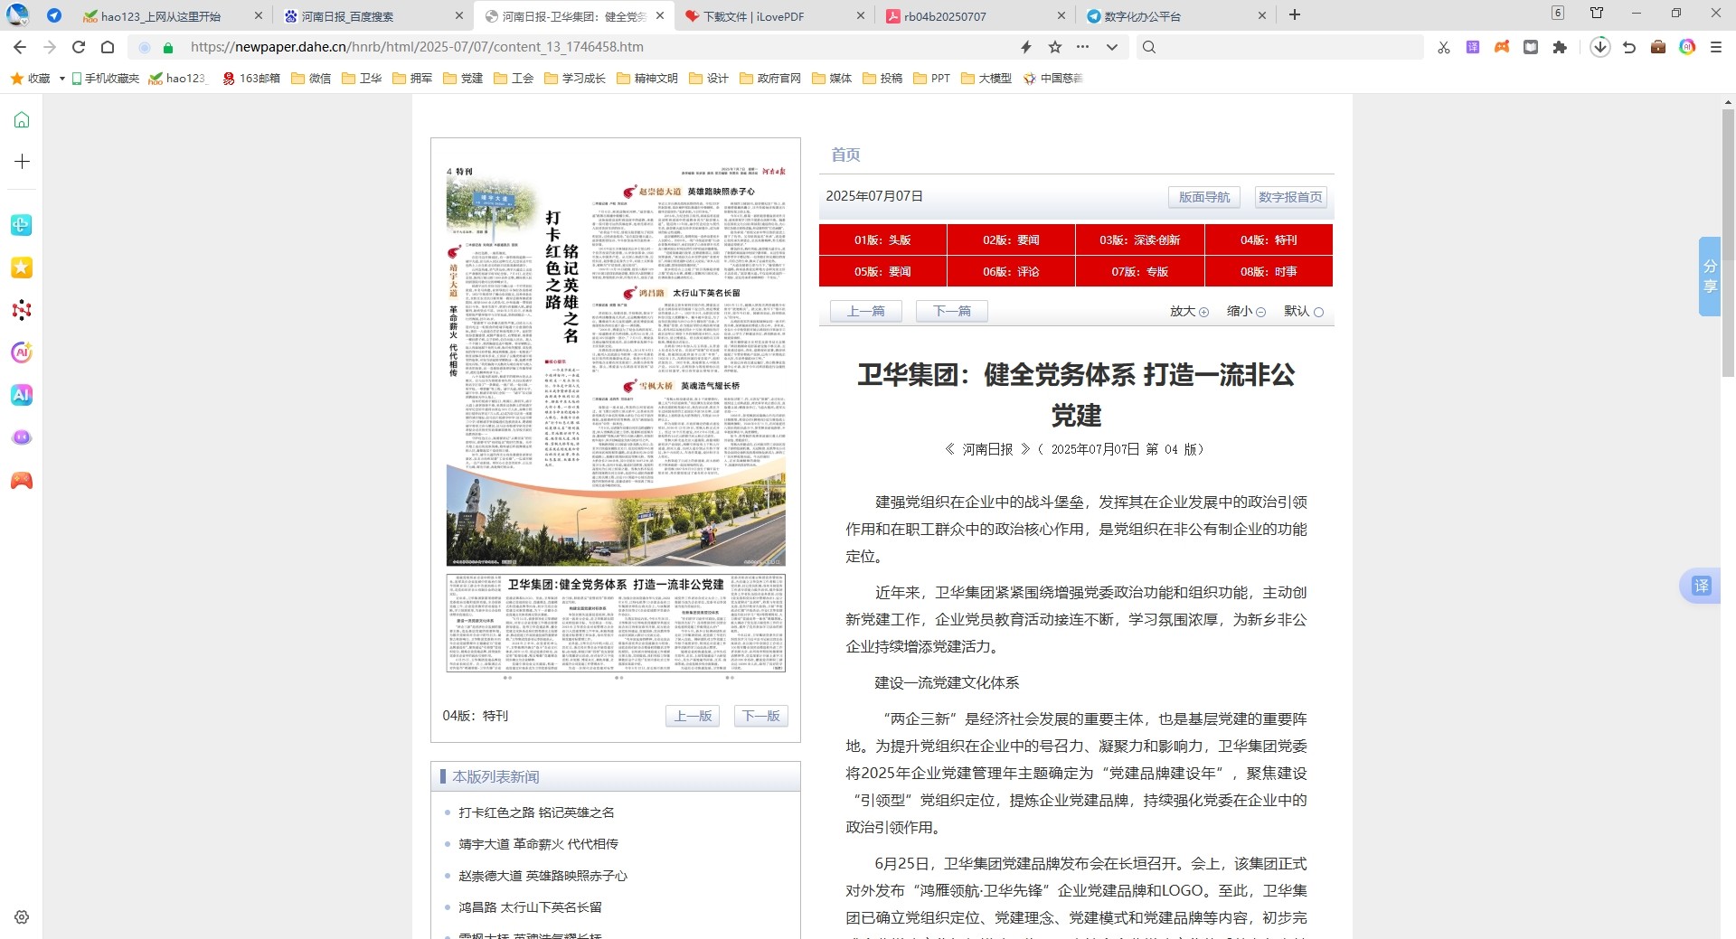Click the page vertical scrollbar thumb
This screenshot has height=939, width=1736.
click(x=1728, y=241)
